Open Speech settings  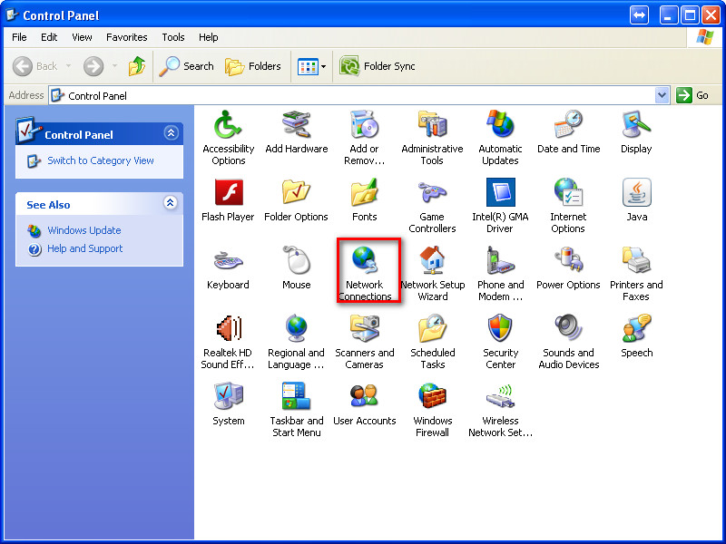pos(637,335)
